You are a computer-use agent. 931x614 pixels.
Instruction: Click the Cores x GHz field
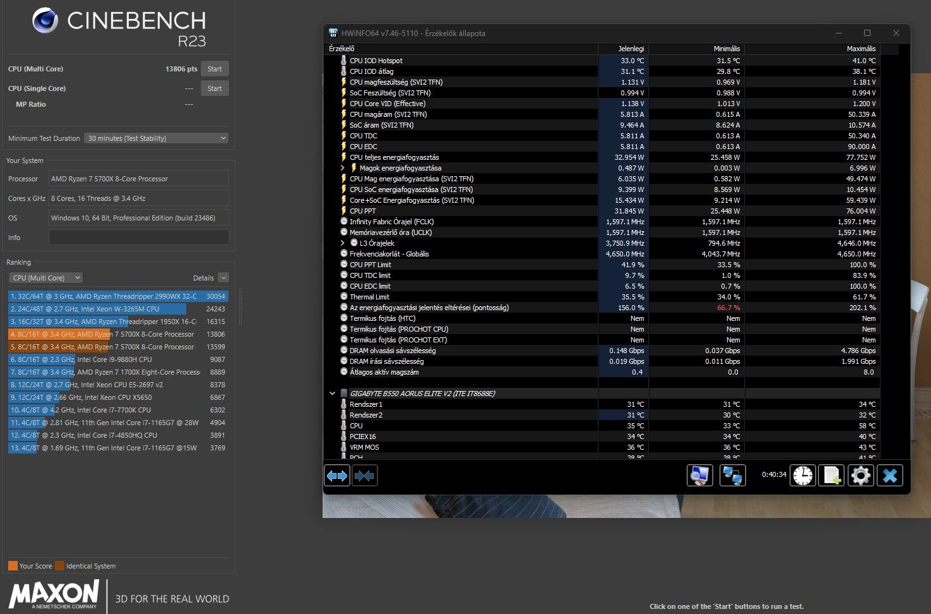point(139,198)
